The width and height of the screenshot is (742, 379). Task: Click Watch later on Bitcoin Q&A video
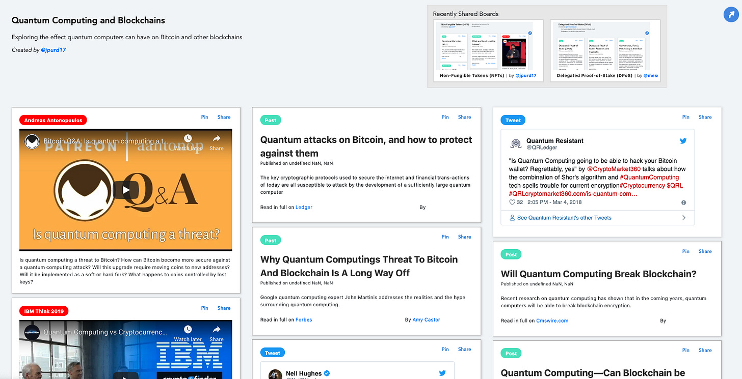[x=188, y=143]
